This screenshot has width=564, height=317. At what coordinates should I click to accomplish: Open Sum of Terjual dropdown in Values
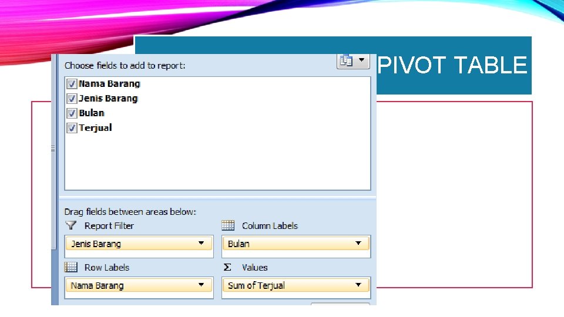tap(358, 285)
